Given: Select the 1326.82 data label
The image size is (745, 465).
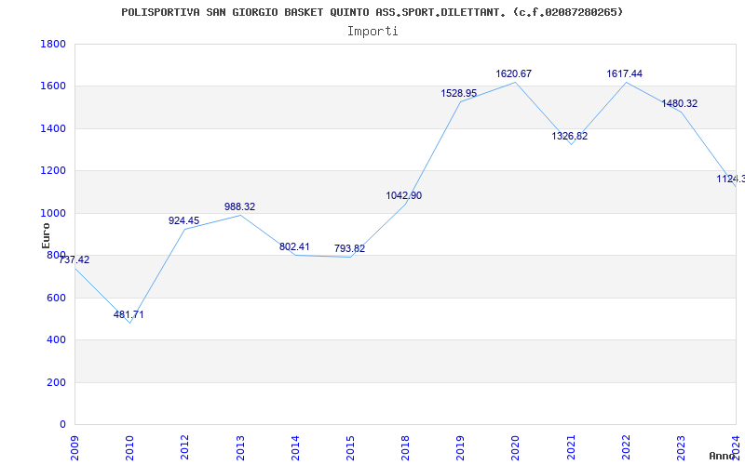Looking at the screenshot, I should (569, 136).
